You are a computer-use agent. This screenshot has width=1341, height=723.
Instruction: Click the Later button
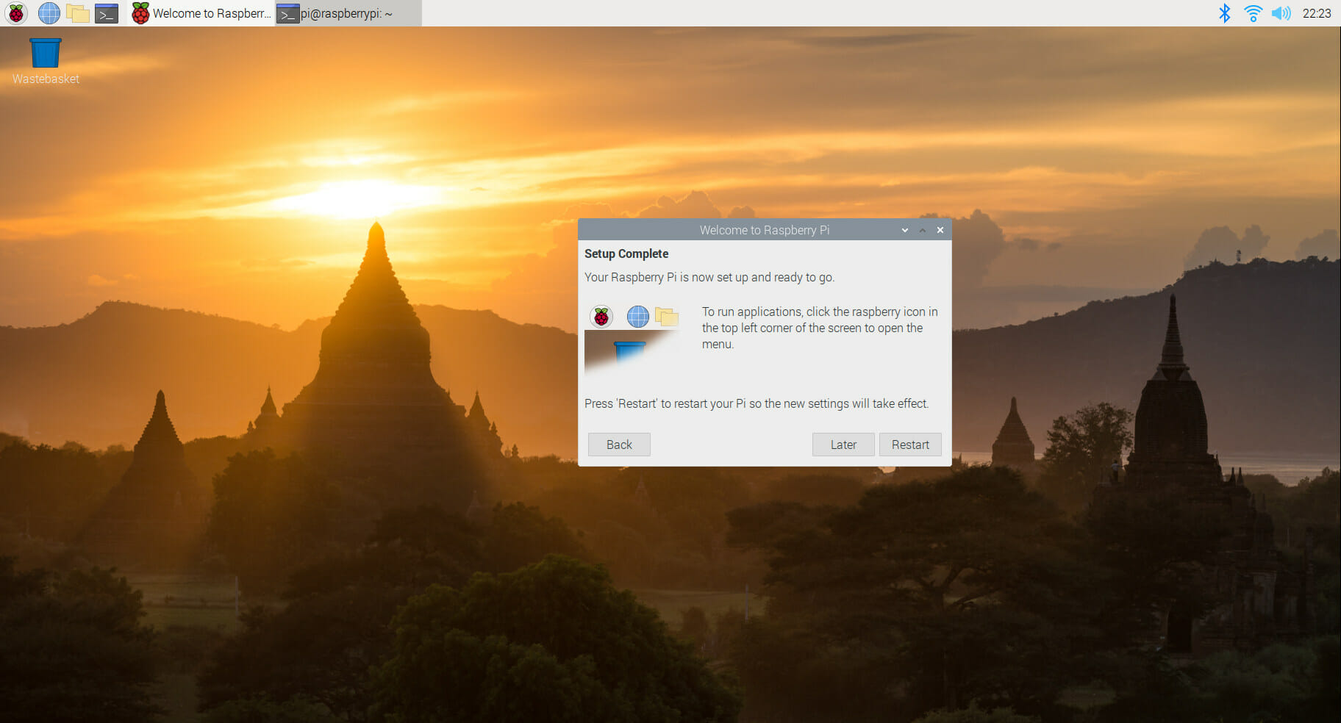843,445
